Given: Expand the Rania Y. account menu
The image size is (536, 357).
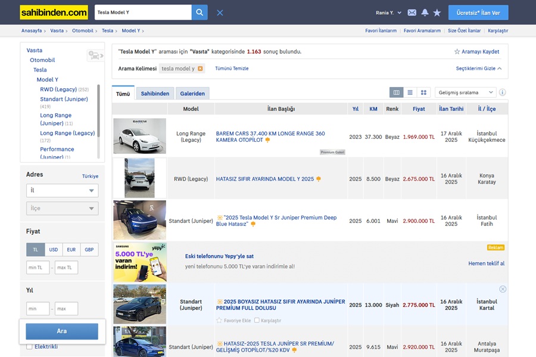Looking at the screenshot, I should coord(389,13).
